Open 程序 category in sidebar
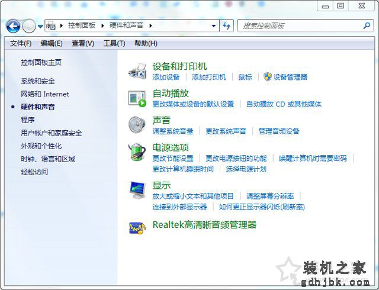379x290 pixels. [28, 120]
